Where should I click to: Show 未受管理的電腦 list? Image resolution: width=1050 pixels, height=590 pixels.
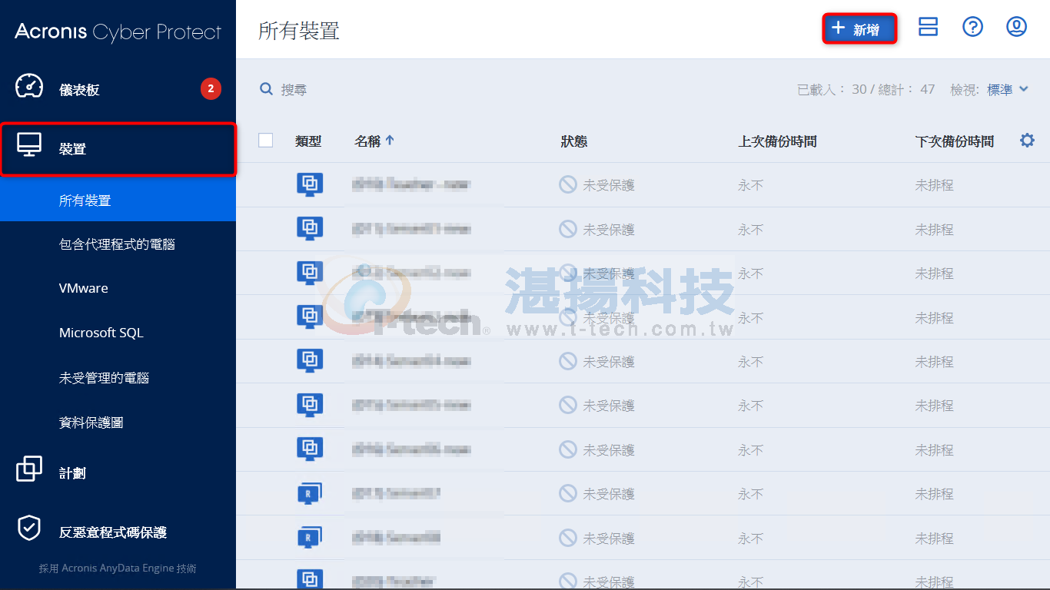(104, 377)
